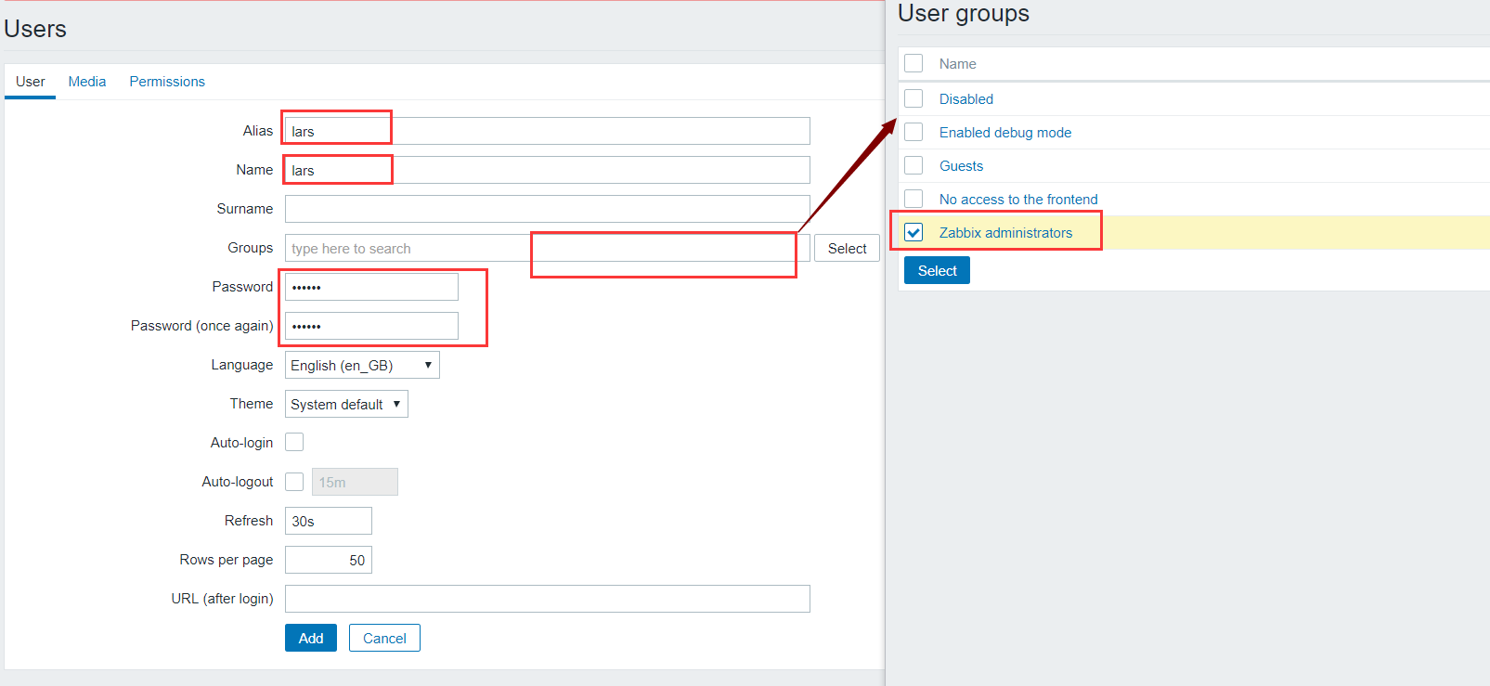Click the URL (after login) field
The width and height of the screenshot is (1490, 686).
coord(547,599)
